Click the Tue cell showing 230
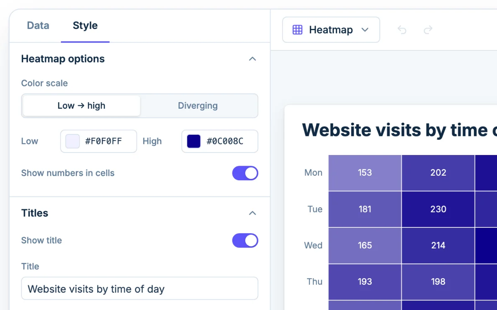Screen dimensions: 497x310 [438, 209]
